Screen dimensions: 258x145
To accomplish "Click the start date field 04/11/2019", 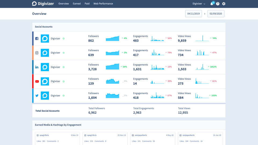I will [x=193, y=14].
